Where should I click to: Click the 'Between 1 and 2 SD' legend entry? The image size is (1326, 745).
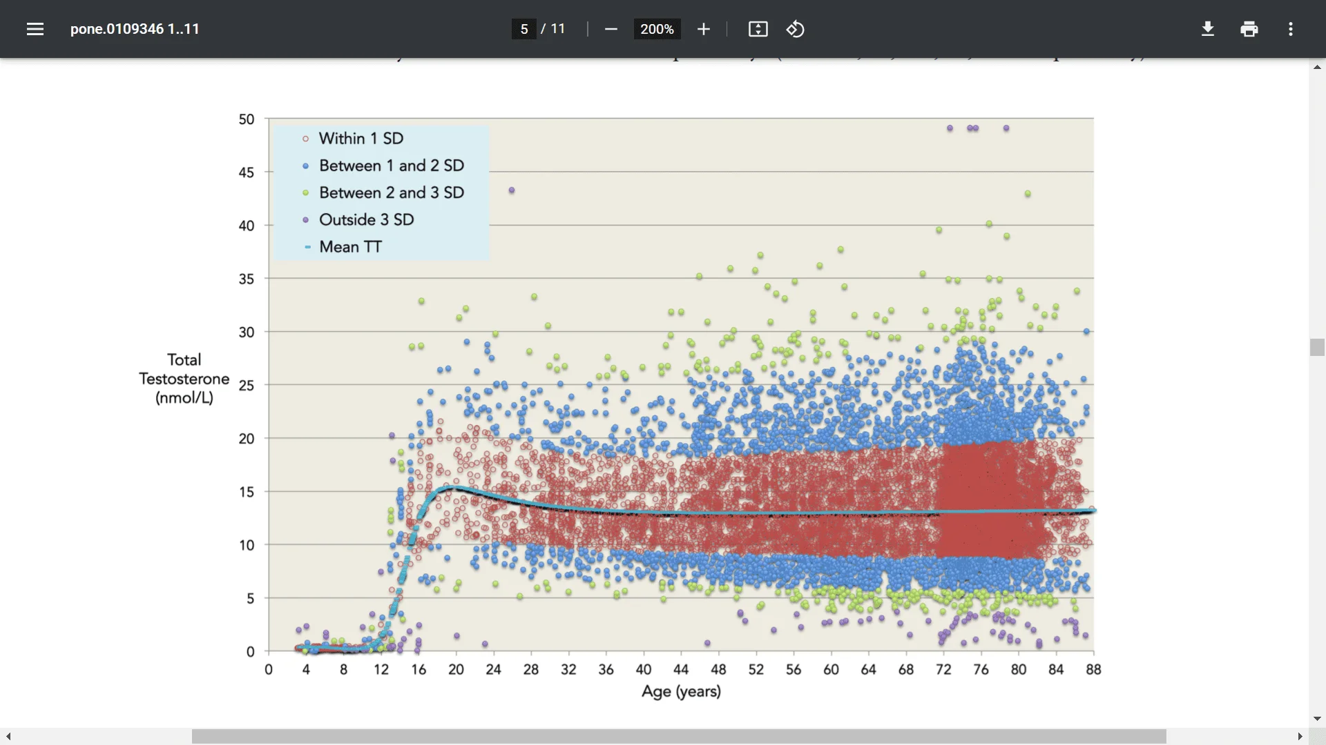coord(383,166)
